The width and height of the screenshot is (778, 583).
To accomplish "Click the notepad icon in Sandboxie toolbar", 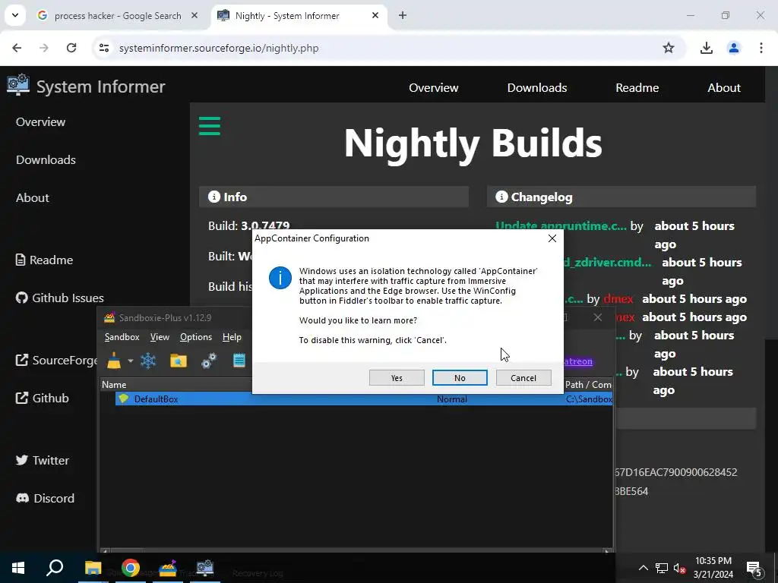I will [x=239, y=361].
